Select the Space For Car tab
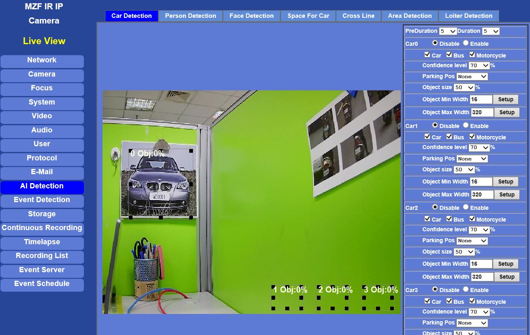The width and height of the screenshot is (530, 335). [308, 16]
